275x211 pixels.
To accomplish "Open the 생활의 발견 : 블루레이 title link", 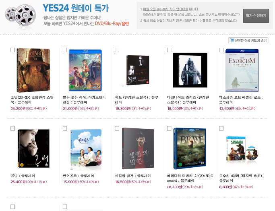I will click(x=133, y=176).
